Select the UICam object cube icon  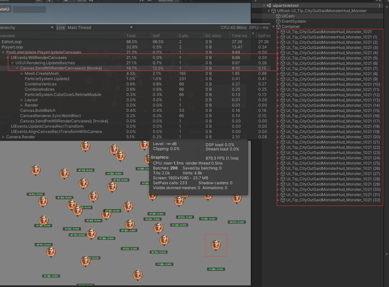[x=278, y=16]
